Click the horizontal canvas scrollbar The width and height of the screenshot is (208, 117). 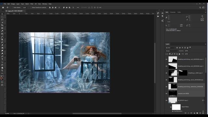(x=97, y=113)
